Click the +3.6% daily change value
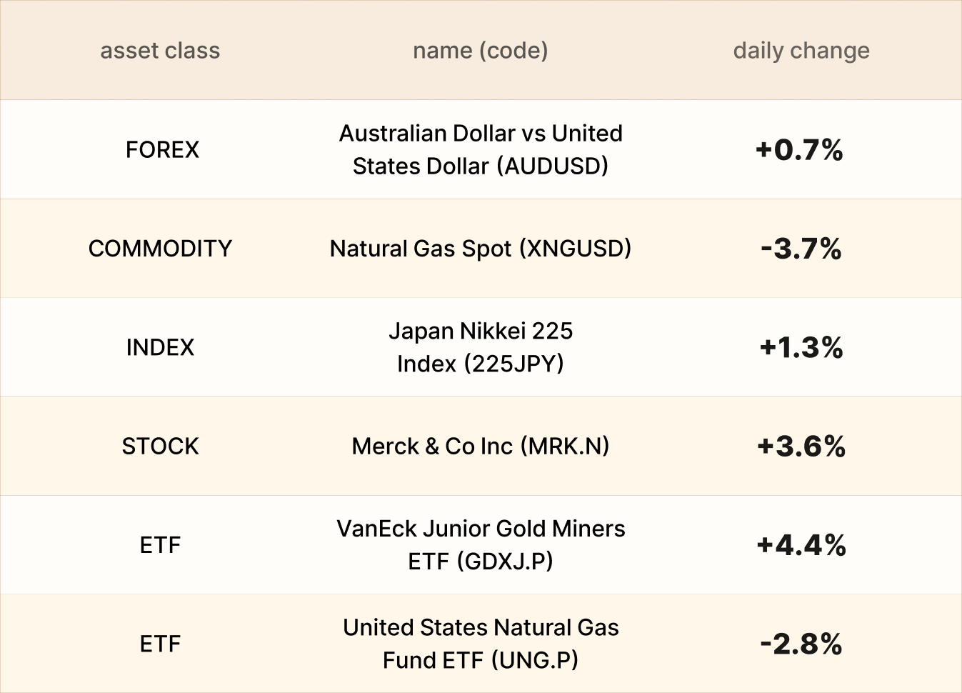Image resolution: width=962 pixels, height=693 pixels. [x=801, y=447]
